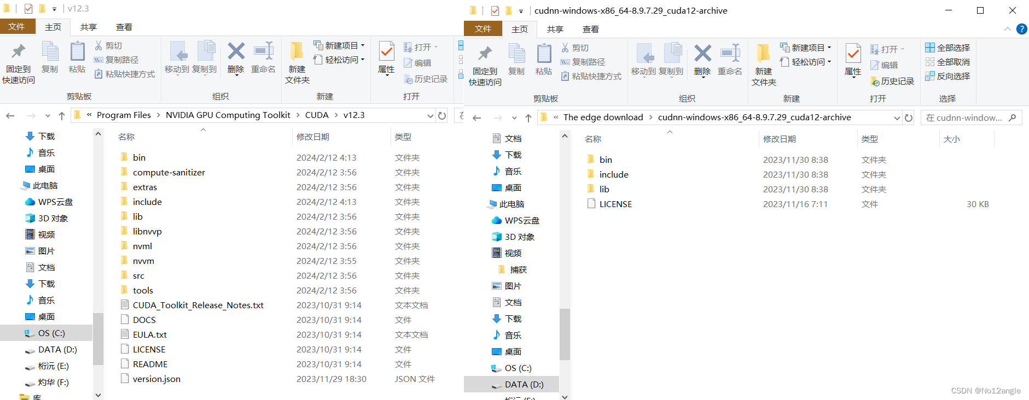
Task: Click Program Files breadcrumb in address bar
Action: click(x=124, y=115)
